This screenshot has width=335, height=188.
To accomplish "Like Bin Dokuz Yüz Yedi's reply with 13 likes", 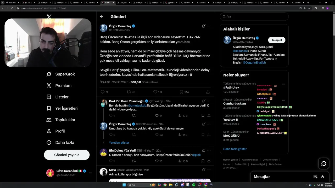I will point(159,161).
